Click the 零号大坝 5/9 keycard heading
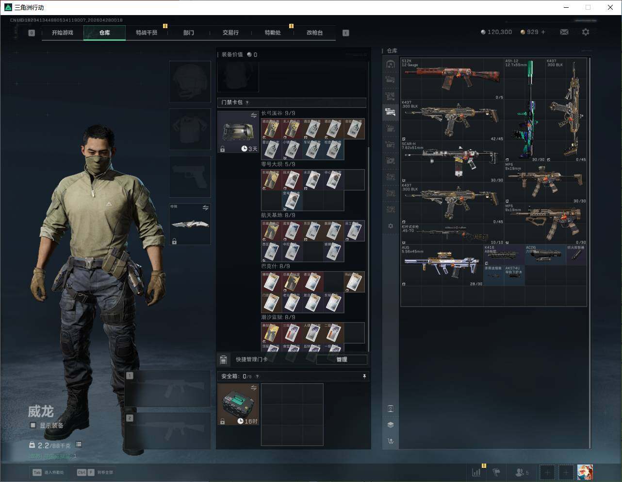 coord(278,164)
